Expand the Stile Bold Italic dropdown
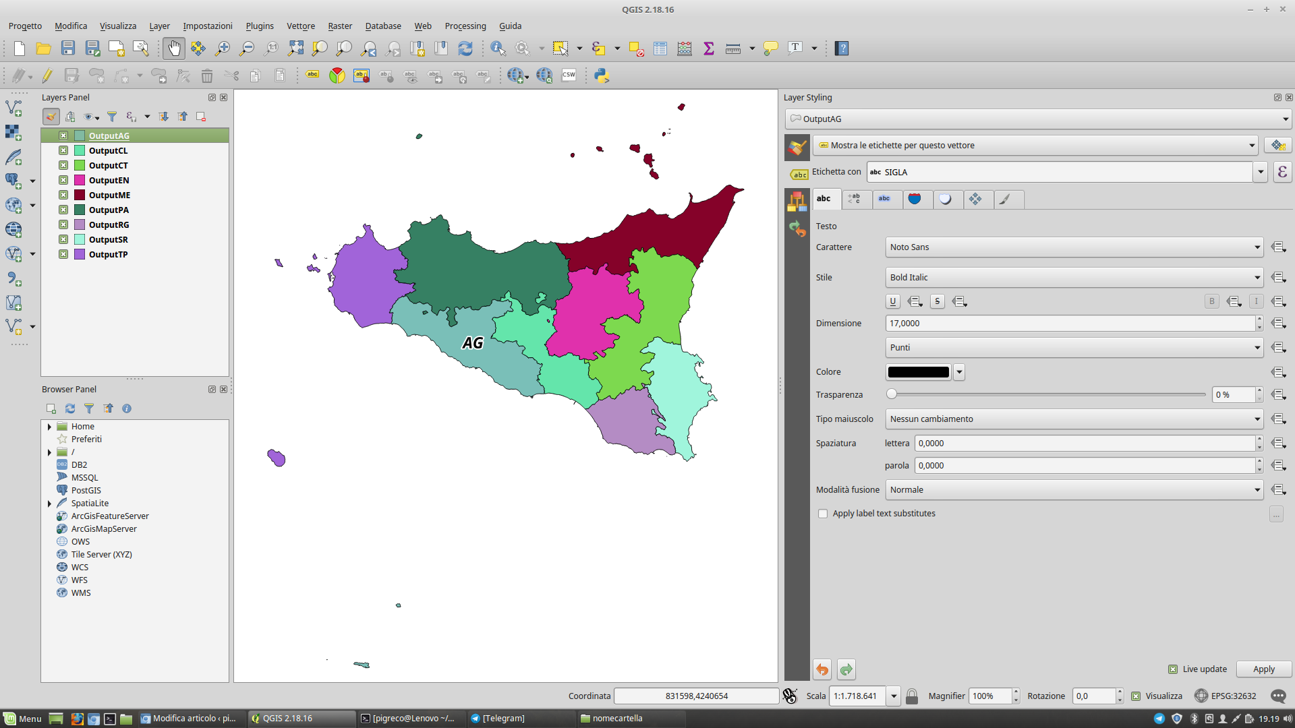 [1074, 278]
